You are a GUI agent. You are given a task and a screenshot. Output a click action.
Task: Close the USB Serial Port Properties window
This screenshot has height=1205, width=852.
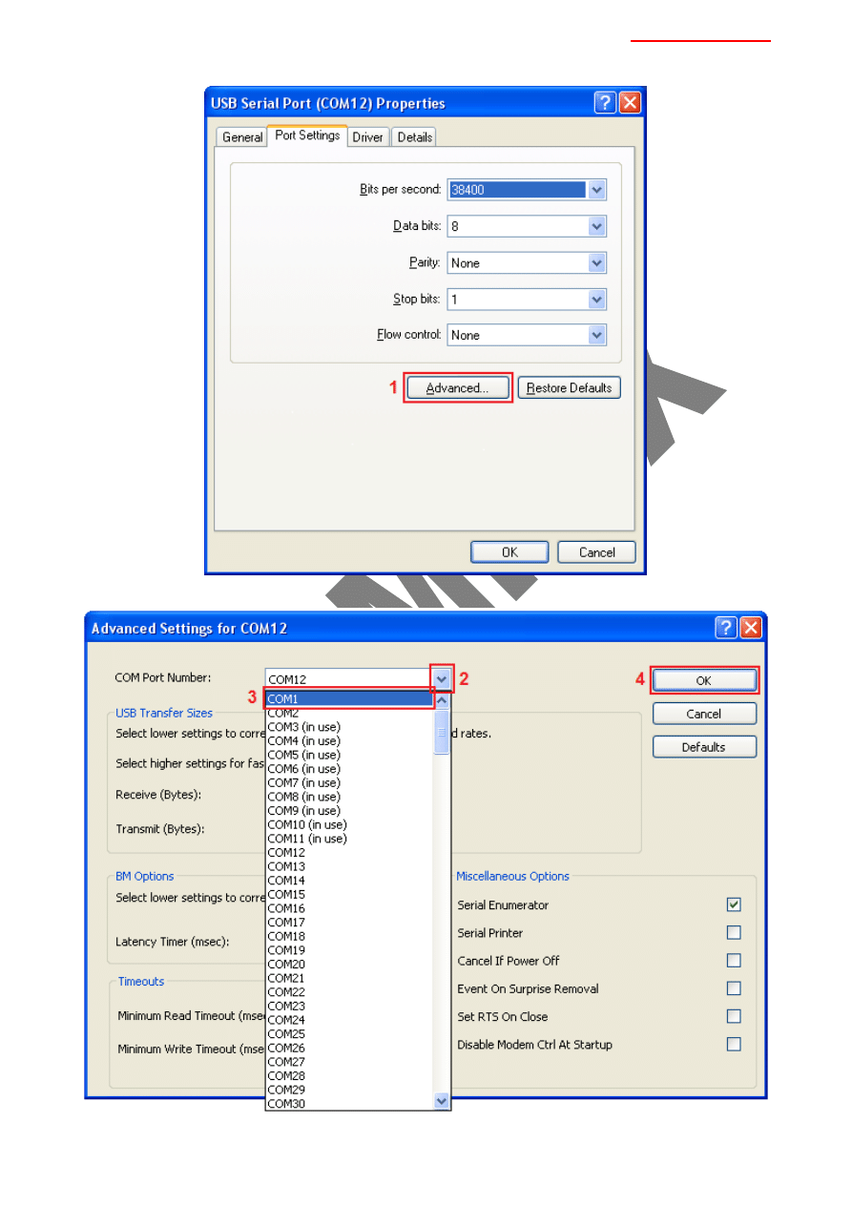click(x=630, y=103)
